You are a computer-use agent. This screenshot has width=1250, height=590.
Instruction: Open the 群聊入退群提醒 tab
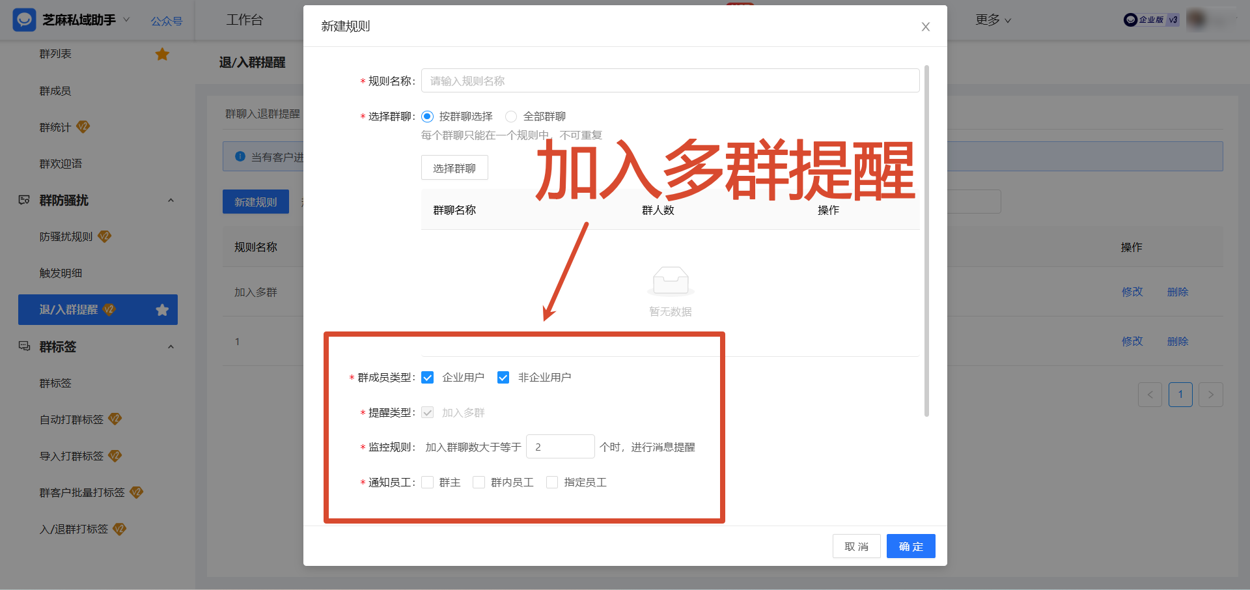click(x=263, y=114)
